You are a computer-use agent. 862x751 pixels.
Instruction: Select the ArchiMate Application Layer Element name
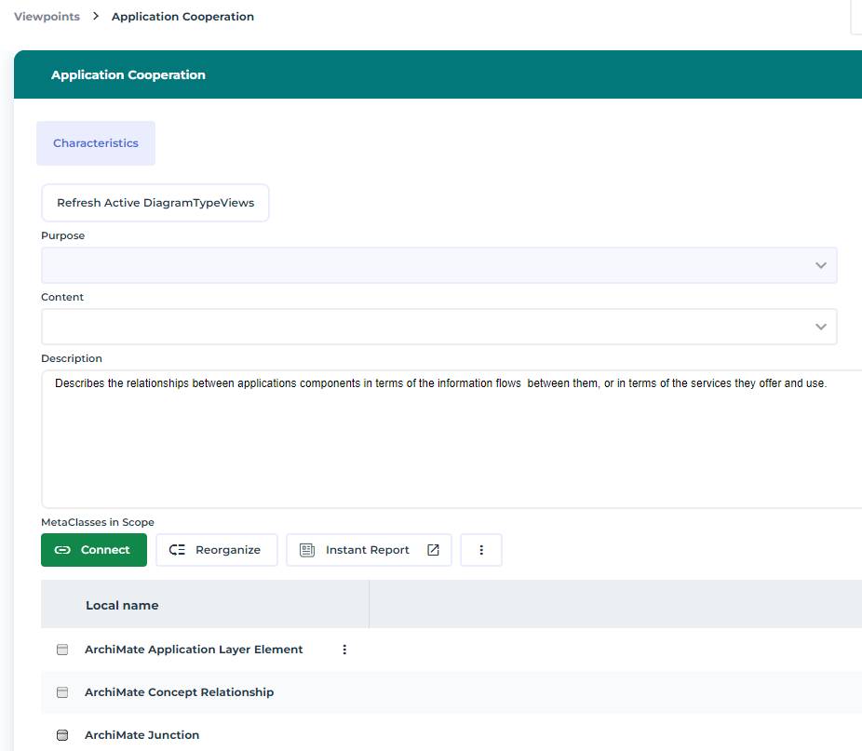[x=194, y=650]
